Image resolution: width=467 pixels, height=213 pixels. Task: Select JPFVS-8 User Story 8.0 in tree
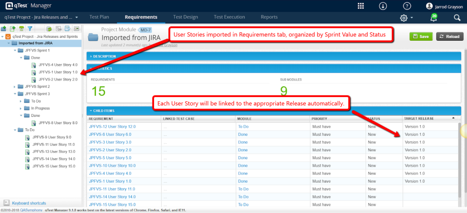58,123
